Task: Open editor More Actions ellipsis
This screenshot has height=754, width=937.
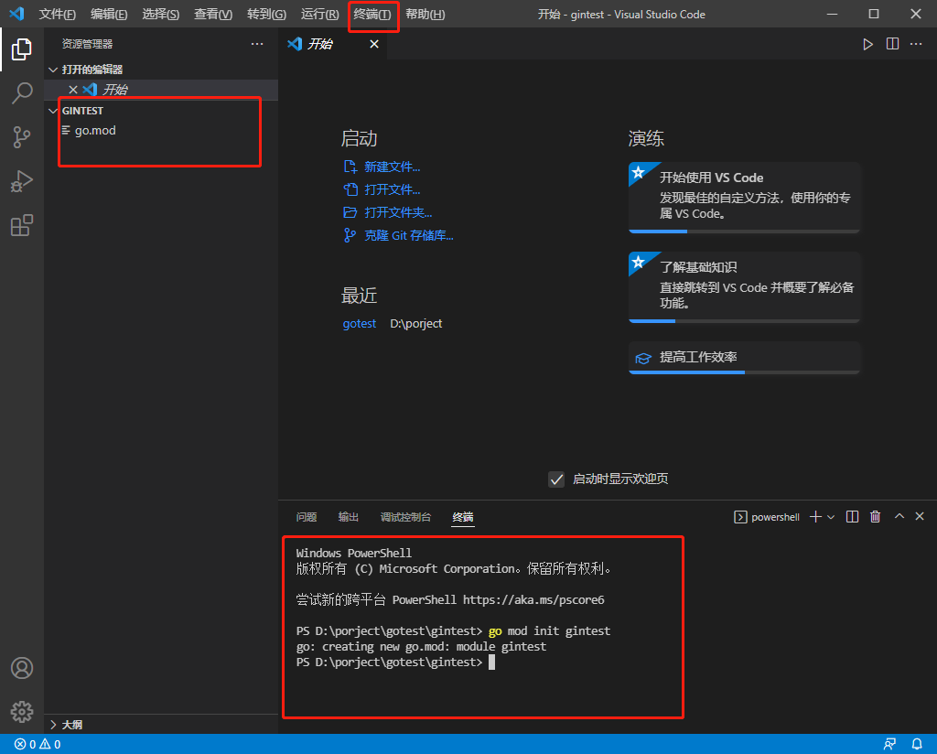Action: pyautogui.click(x=916, y=44)
